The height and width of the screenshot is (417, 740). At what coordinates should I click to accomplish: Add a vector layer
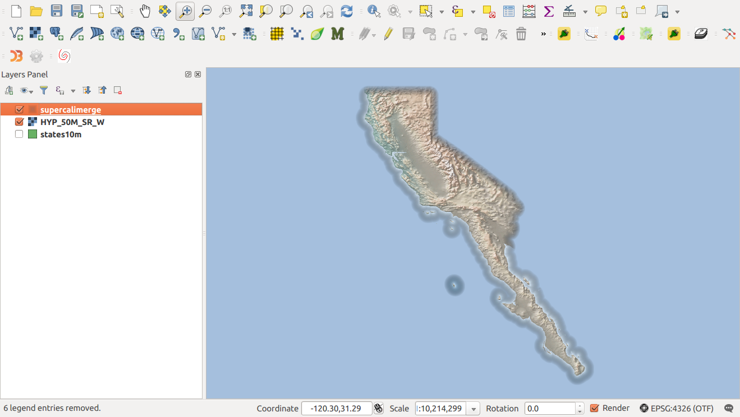point(16,34)
